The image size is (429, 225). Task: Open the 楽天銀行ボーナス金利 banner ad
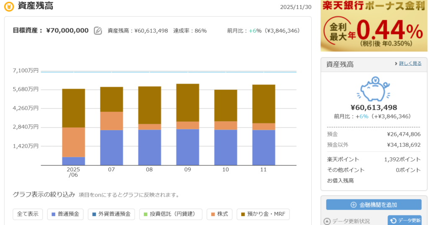coord(374,26)
